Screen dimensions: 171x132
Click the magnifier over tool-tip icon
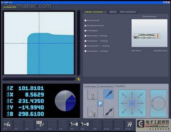[92, 95]
